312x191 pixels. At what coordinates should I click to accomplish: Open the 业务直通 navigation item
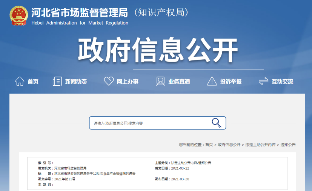pos(179,82)
